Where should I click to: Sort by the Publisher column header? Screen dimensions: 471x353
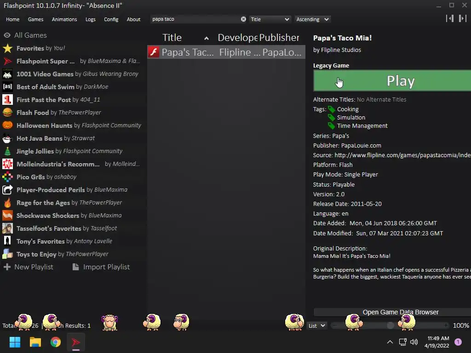click(x=279, y=38)
